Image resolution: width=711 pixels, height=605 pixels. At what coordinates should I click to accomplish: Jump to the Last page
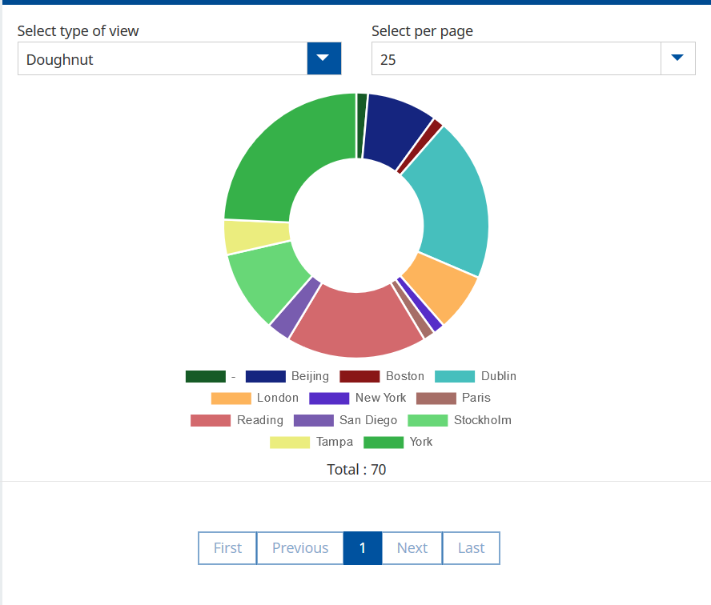point(471,548)
